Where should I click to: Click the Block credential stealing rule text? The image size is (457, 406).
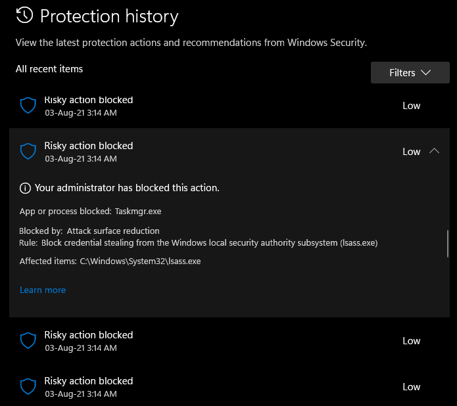click(x=209, y=243)
